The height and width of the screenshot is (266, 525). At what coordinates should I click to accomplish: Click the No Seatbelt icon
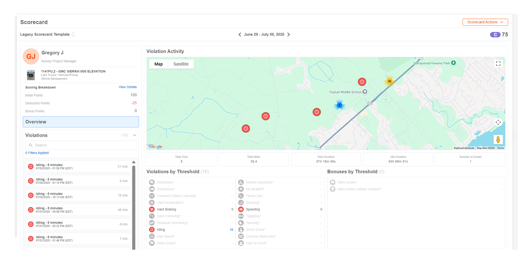coord(241,189)
